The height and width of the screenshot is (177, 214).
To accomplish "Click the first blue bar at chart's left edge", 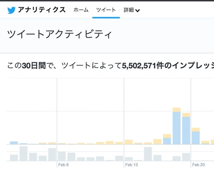I will click(14, 143).
